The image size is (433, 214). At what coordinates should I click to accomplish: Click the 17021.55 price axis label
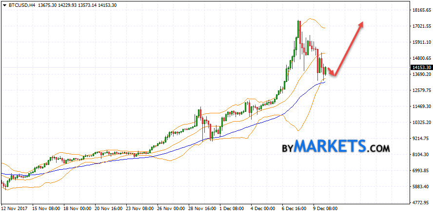point(421,26)
